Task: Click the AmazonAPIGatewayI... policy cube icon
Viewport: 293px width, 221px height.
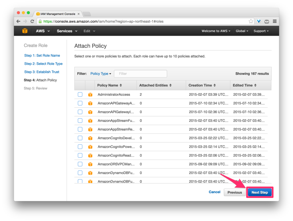Action: [x=90, y=112]
